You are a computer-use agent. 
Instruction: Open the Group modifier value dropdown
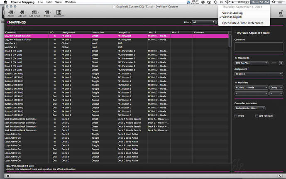(x=276, y=88)
